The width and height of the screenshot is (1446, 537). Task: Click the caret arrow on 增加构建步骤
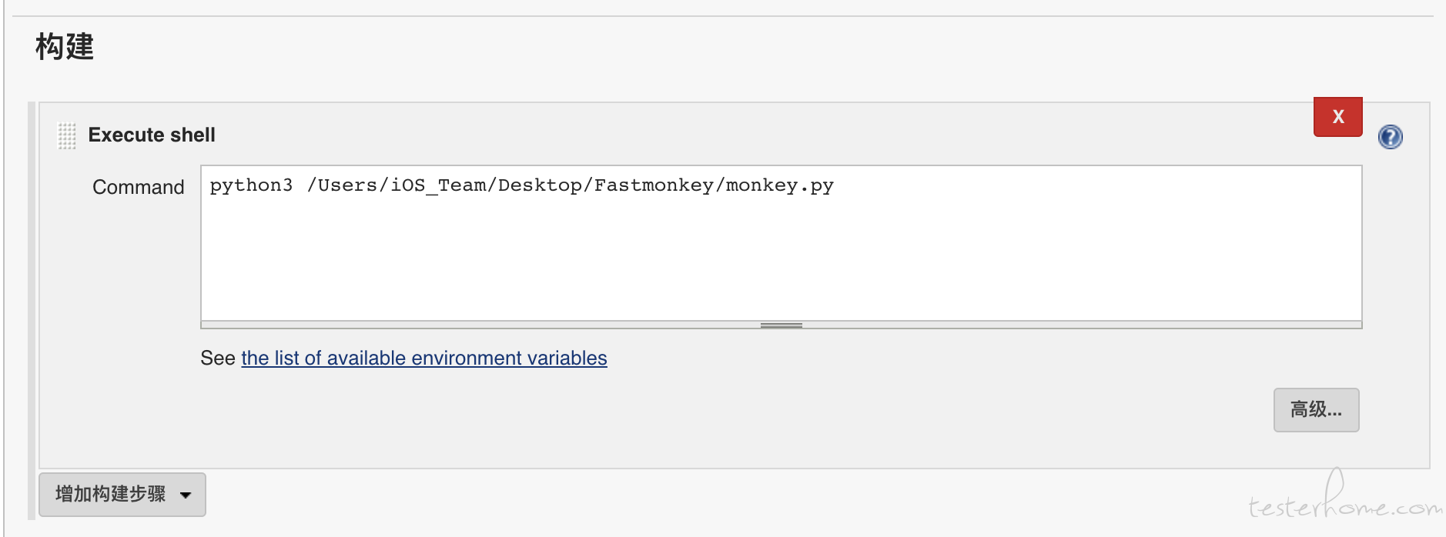[186, 495]
